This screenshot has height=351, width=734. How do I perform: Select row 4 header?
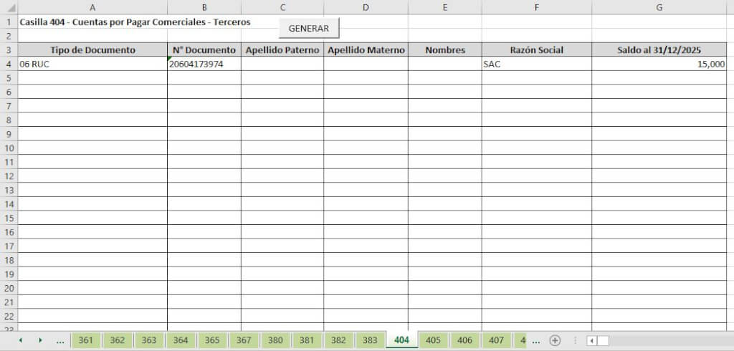(x=9, y=64)
